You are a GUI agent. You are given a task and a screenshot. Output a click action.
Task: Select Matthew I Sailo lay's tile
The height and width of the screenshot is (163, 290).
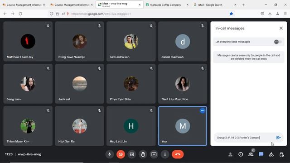(x=28, y=41)
